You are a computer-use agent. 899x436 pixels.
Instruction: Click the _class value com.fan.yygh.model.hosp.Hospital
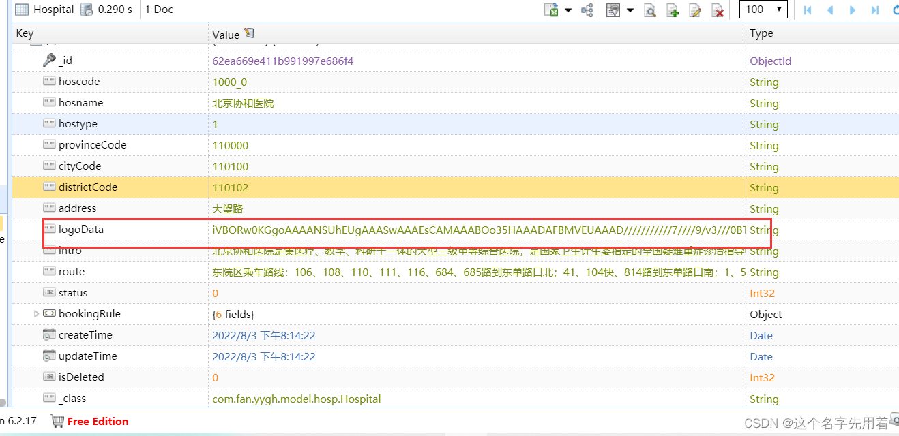click(297, 399)
